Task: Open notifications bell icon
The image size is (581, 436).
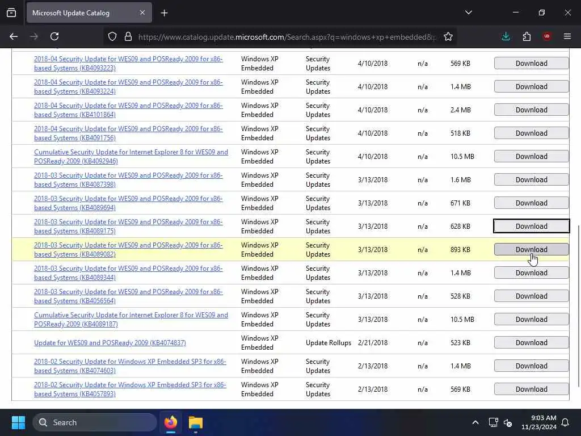Action: coord(565,422)
